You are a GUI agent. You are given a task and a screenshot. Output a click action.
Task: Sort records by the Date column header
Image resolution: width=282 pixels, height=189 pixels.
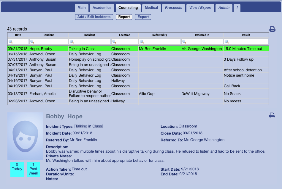(18, 35)
